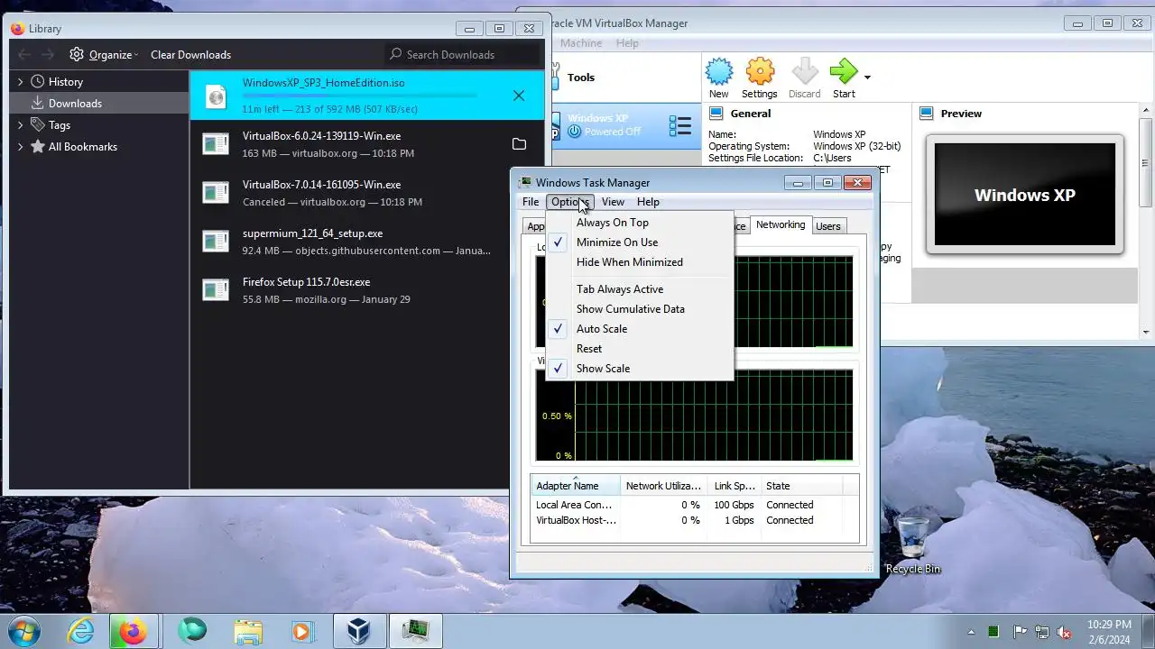The height and width of the screenshot is (649, 1155).
Task: Open Windows XP VM list menu icon
Action: tap(679, 125)
